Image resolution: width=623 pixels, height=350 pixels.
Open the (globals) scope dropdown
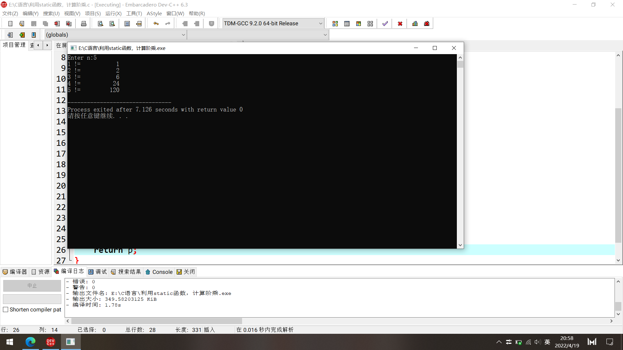coord(183,35)
